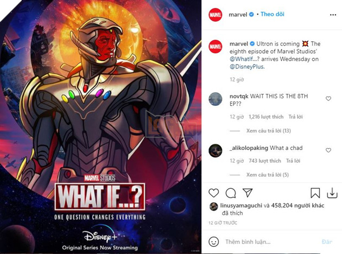Open the @DisneyPlus mention link
Viewport: 342px width, 254px height.
(x=247, y=67)
